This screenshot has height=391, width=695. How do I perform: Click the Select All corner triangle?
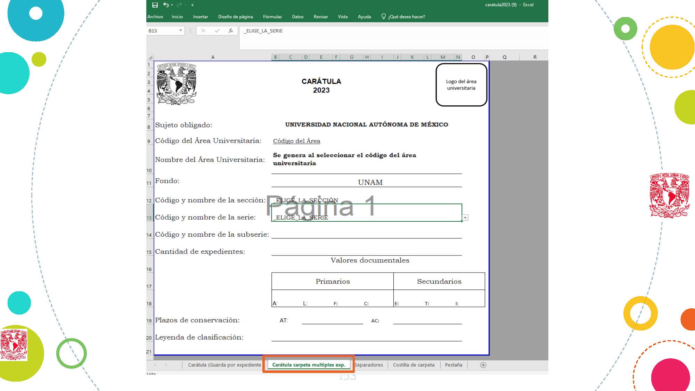coord(150,57)
